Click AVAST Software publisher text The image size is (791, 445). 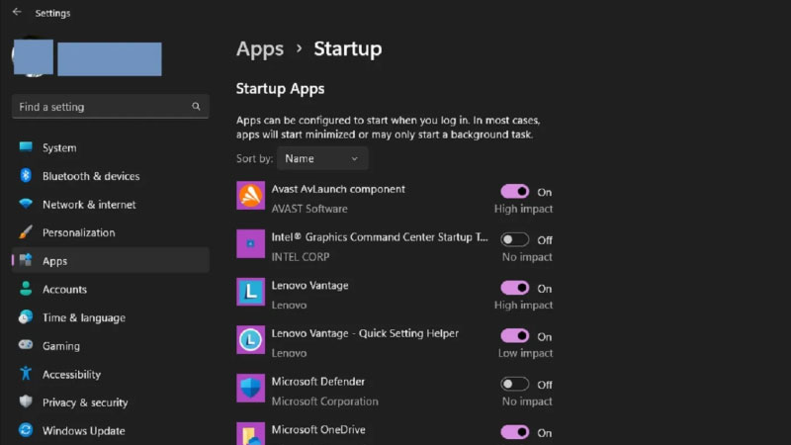pyautogui.click(x=309, y=209)
